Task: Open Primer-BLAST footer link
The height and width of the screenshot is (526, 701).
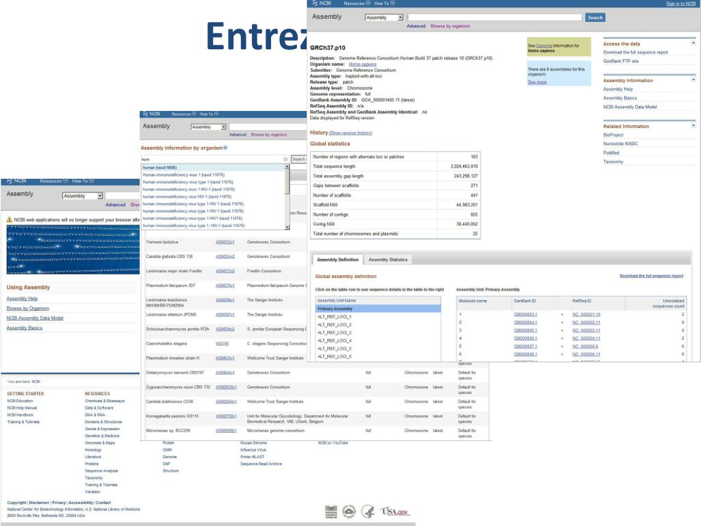Action: coord(252,457)
